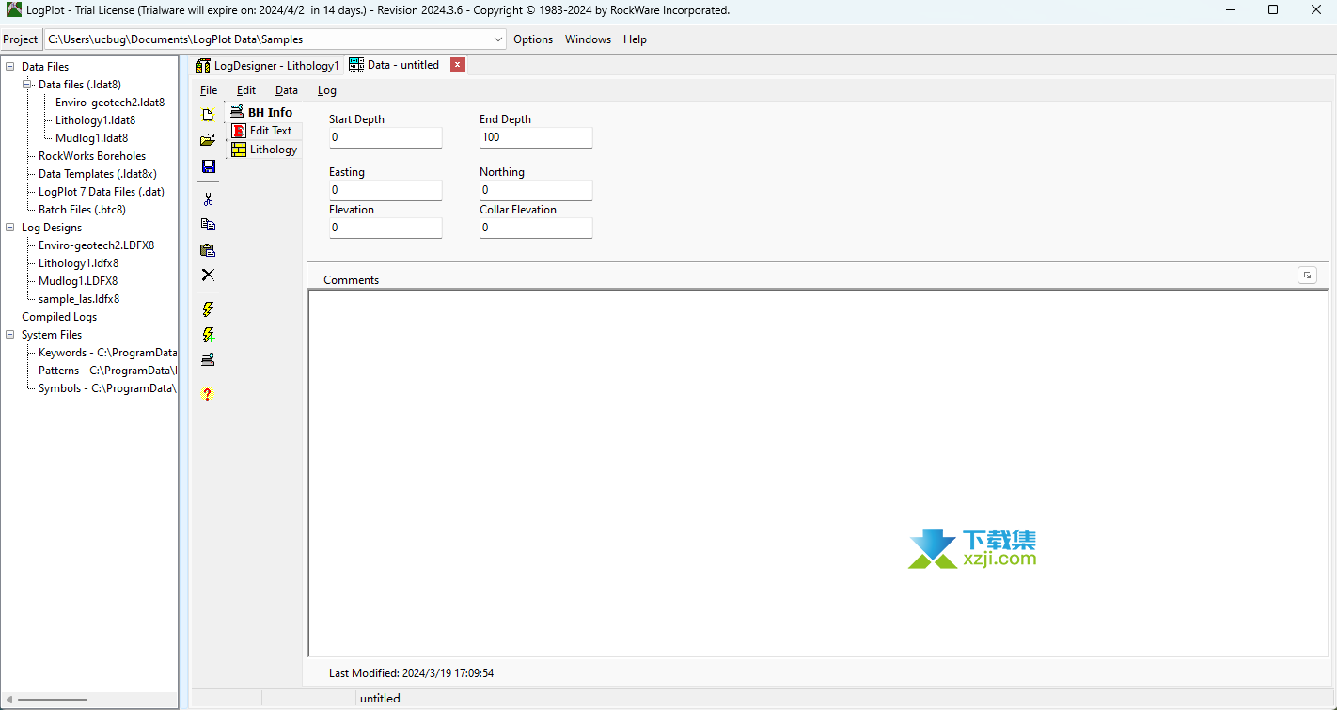
Task: Click the Last Modified timestamp text
Action: pyautogui.click(x=411, y=673)
